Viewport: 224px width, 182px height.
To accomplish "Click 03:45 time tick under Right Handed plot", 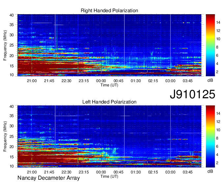I will pos(188,81).
